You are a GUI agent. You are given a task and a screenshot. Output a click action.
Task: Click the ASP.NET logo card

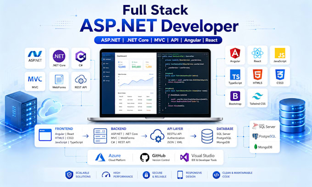35,58
